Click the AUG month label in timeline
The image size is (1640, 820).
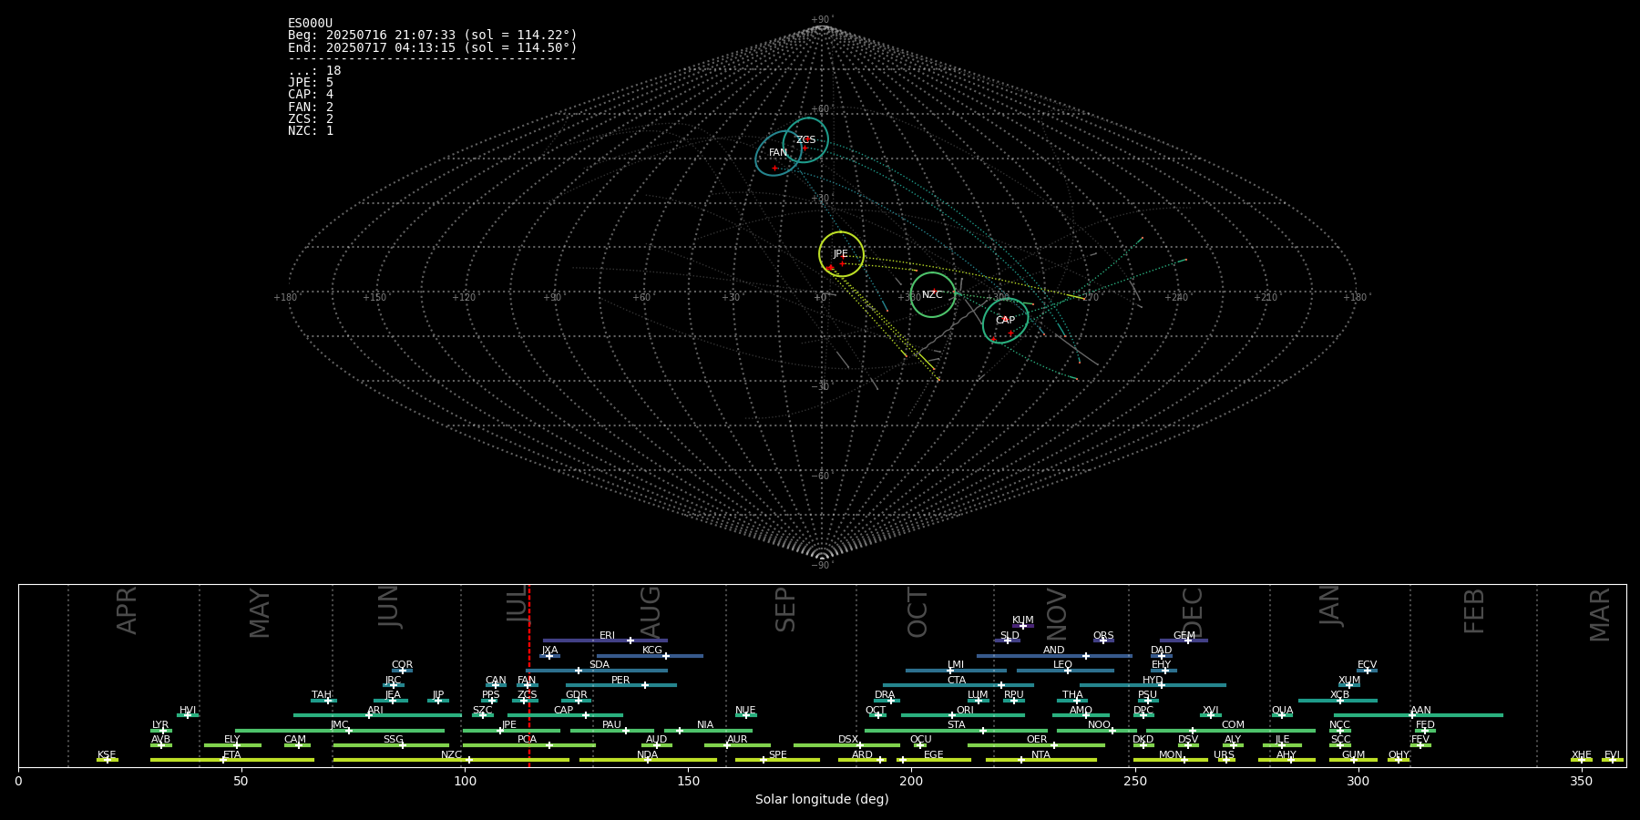tap(651, 612)
